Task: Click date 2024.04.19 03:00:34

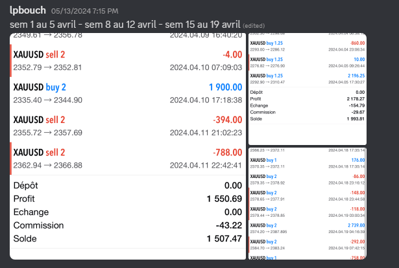Action: 347,216
